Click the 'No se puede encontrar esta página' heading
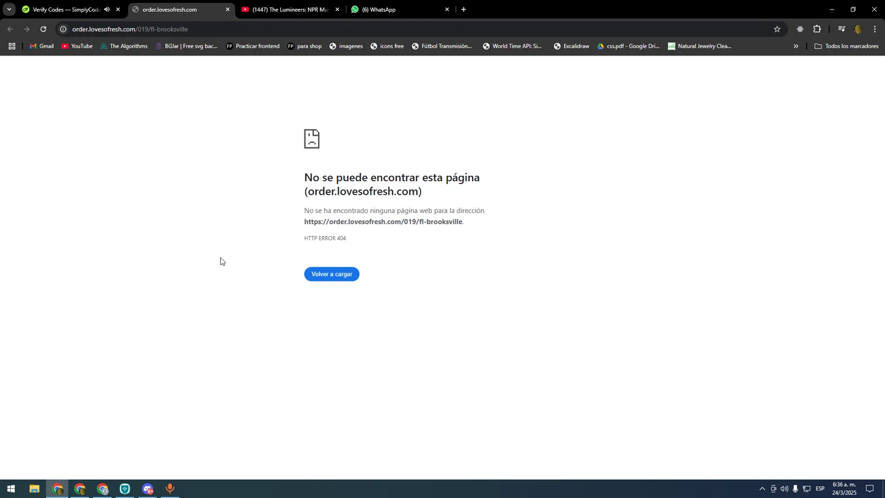 click(392, 184)
